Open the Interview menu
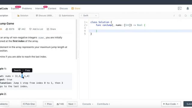The image size is (192, 108). point(40,8)
